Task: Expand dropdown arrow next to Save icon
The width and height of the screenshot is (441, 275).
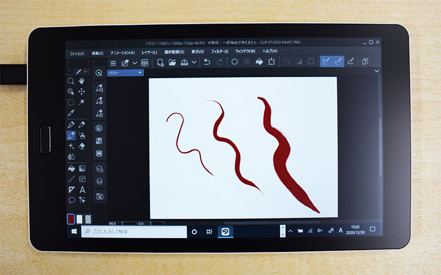Action: tap(194, 62)
